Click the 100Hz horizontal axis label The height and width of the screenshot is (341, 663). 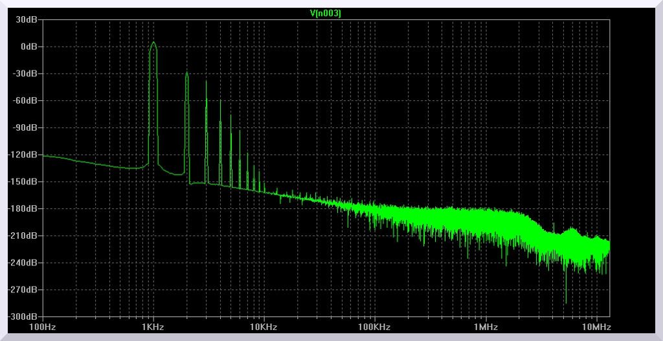(x=43, y=327)
